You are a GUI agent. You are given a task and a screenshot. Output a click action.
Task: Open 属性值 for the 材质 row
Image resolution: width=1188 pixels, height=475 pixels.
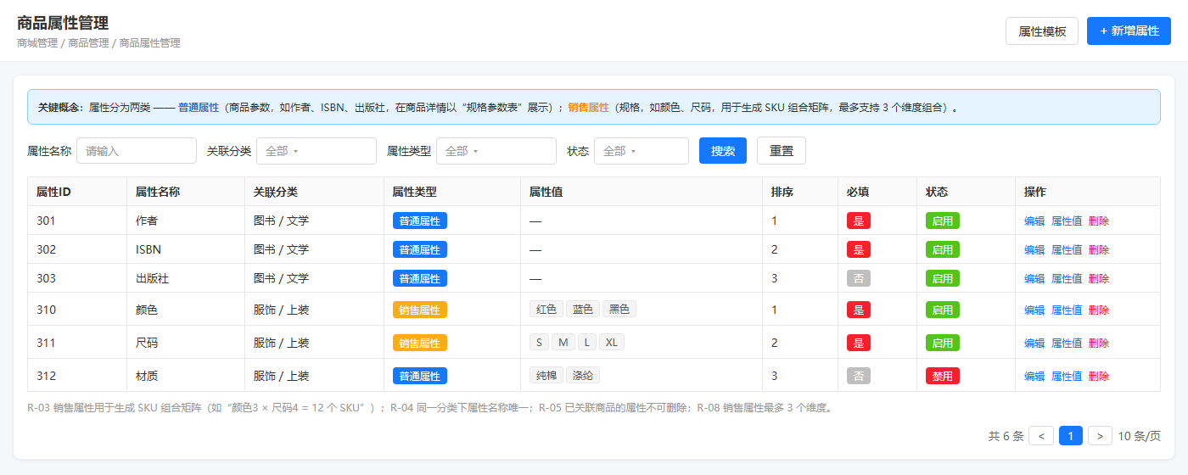click(x=1067, y=376)
